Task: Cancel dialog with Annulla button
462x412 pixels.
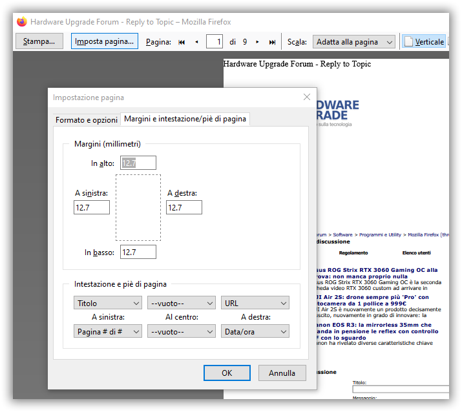Action: click(282, 373)
